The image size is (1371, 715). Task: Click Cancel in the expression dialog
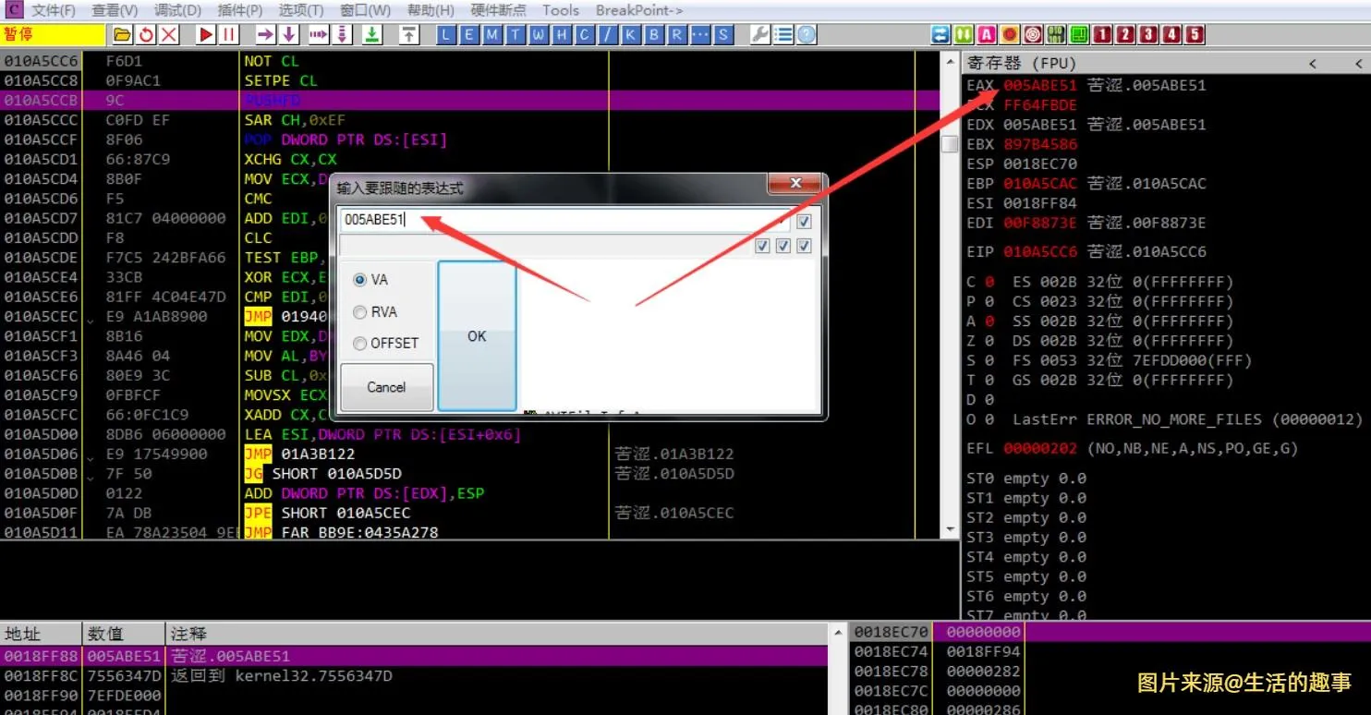pyautogui.click(x=386, y=387)
